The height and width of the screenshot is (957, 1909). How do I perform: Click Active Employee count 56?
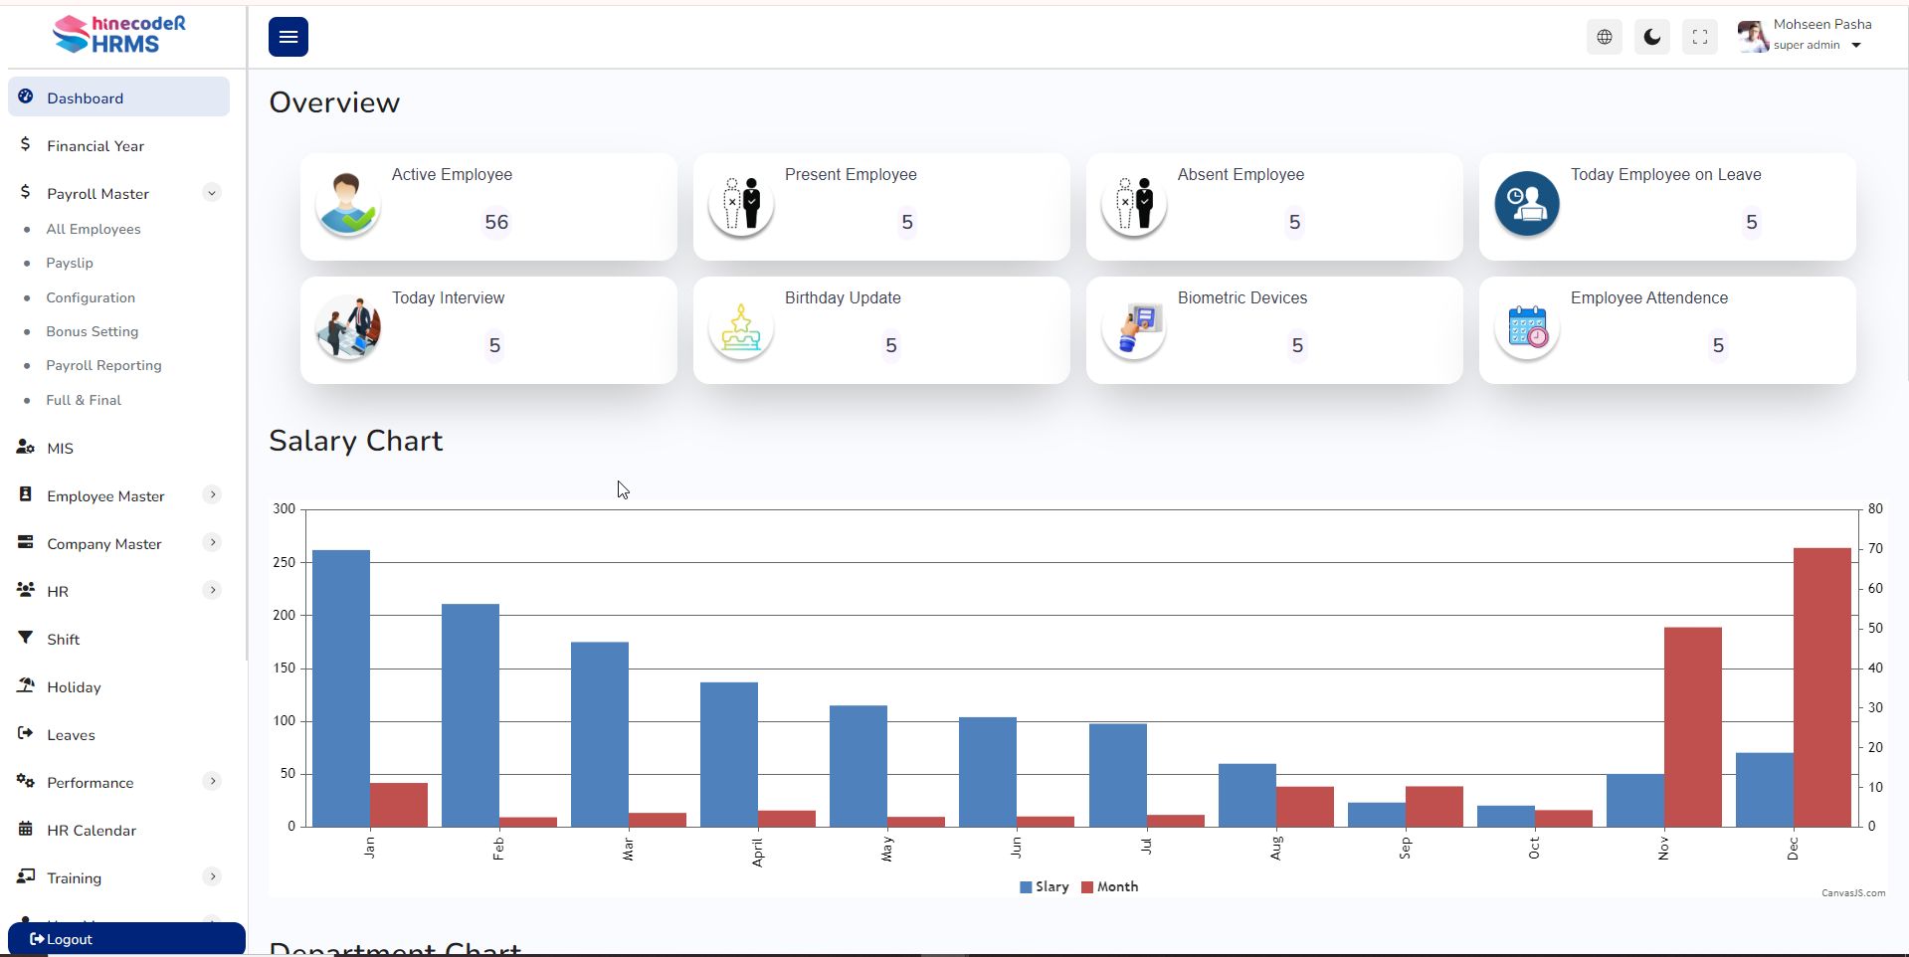click(496, 223)
